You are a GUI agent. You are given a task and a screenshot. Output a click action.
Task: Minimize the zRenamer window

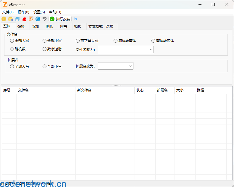pos(200,5)
